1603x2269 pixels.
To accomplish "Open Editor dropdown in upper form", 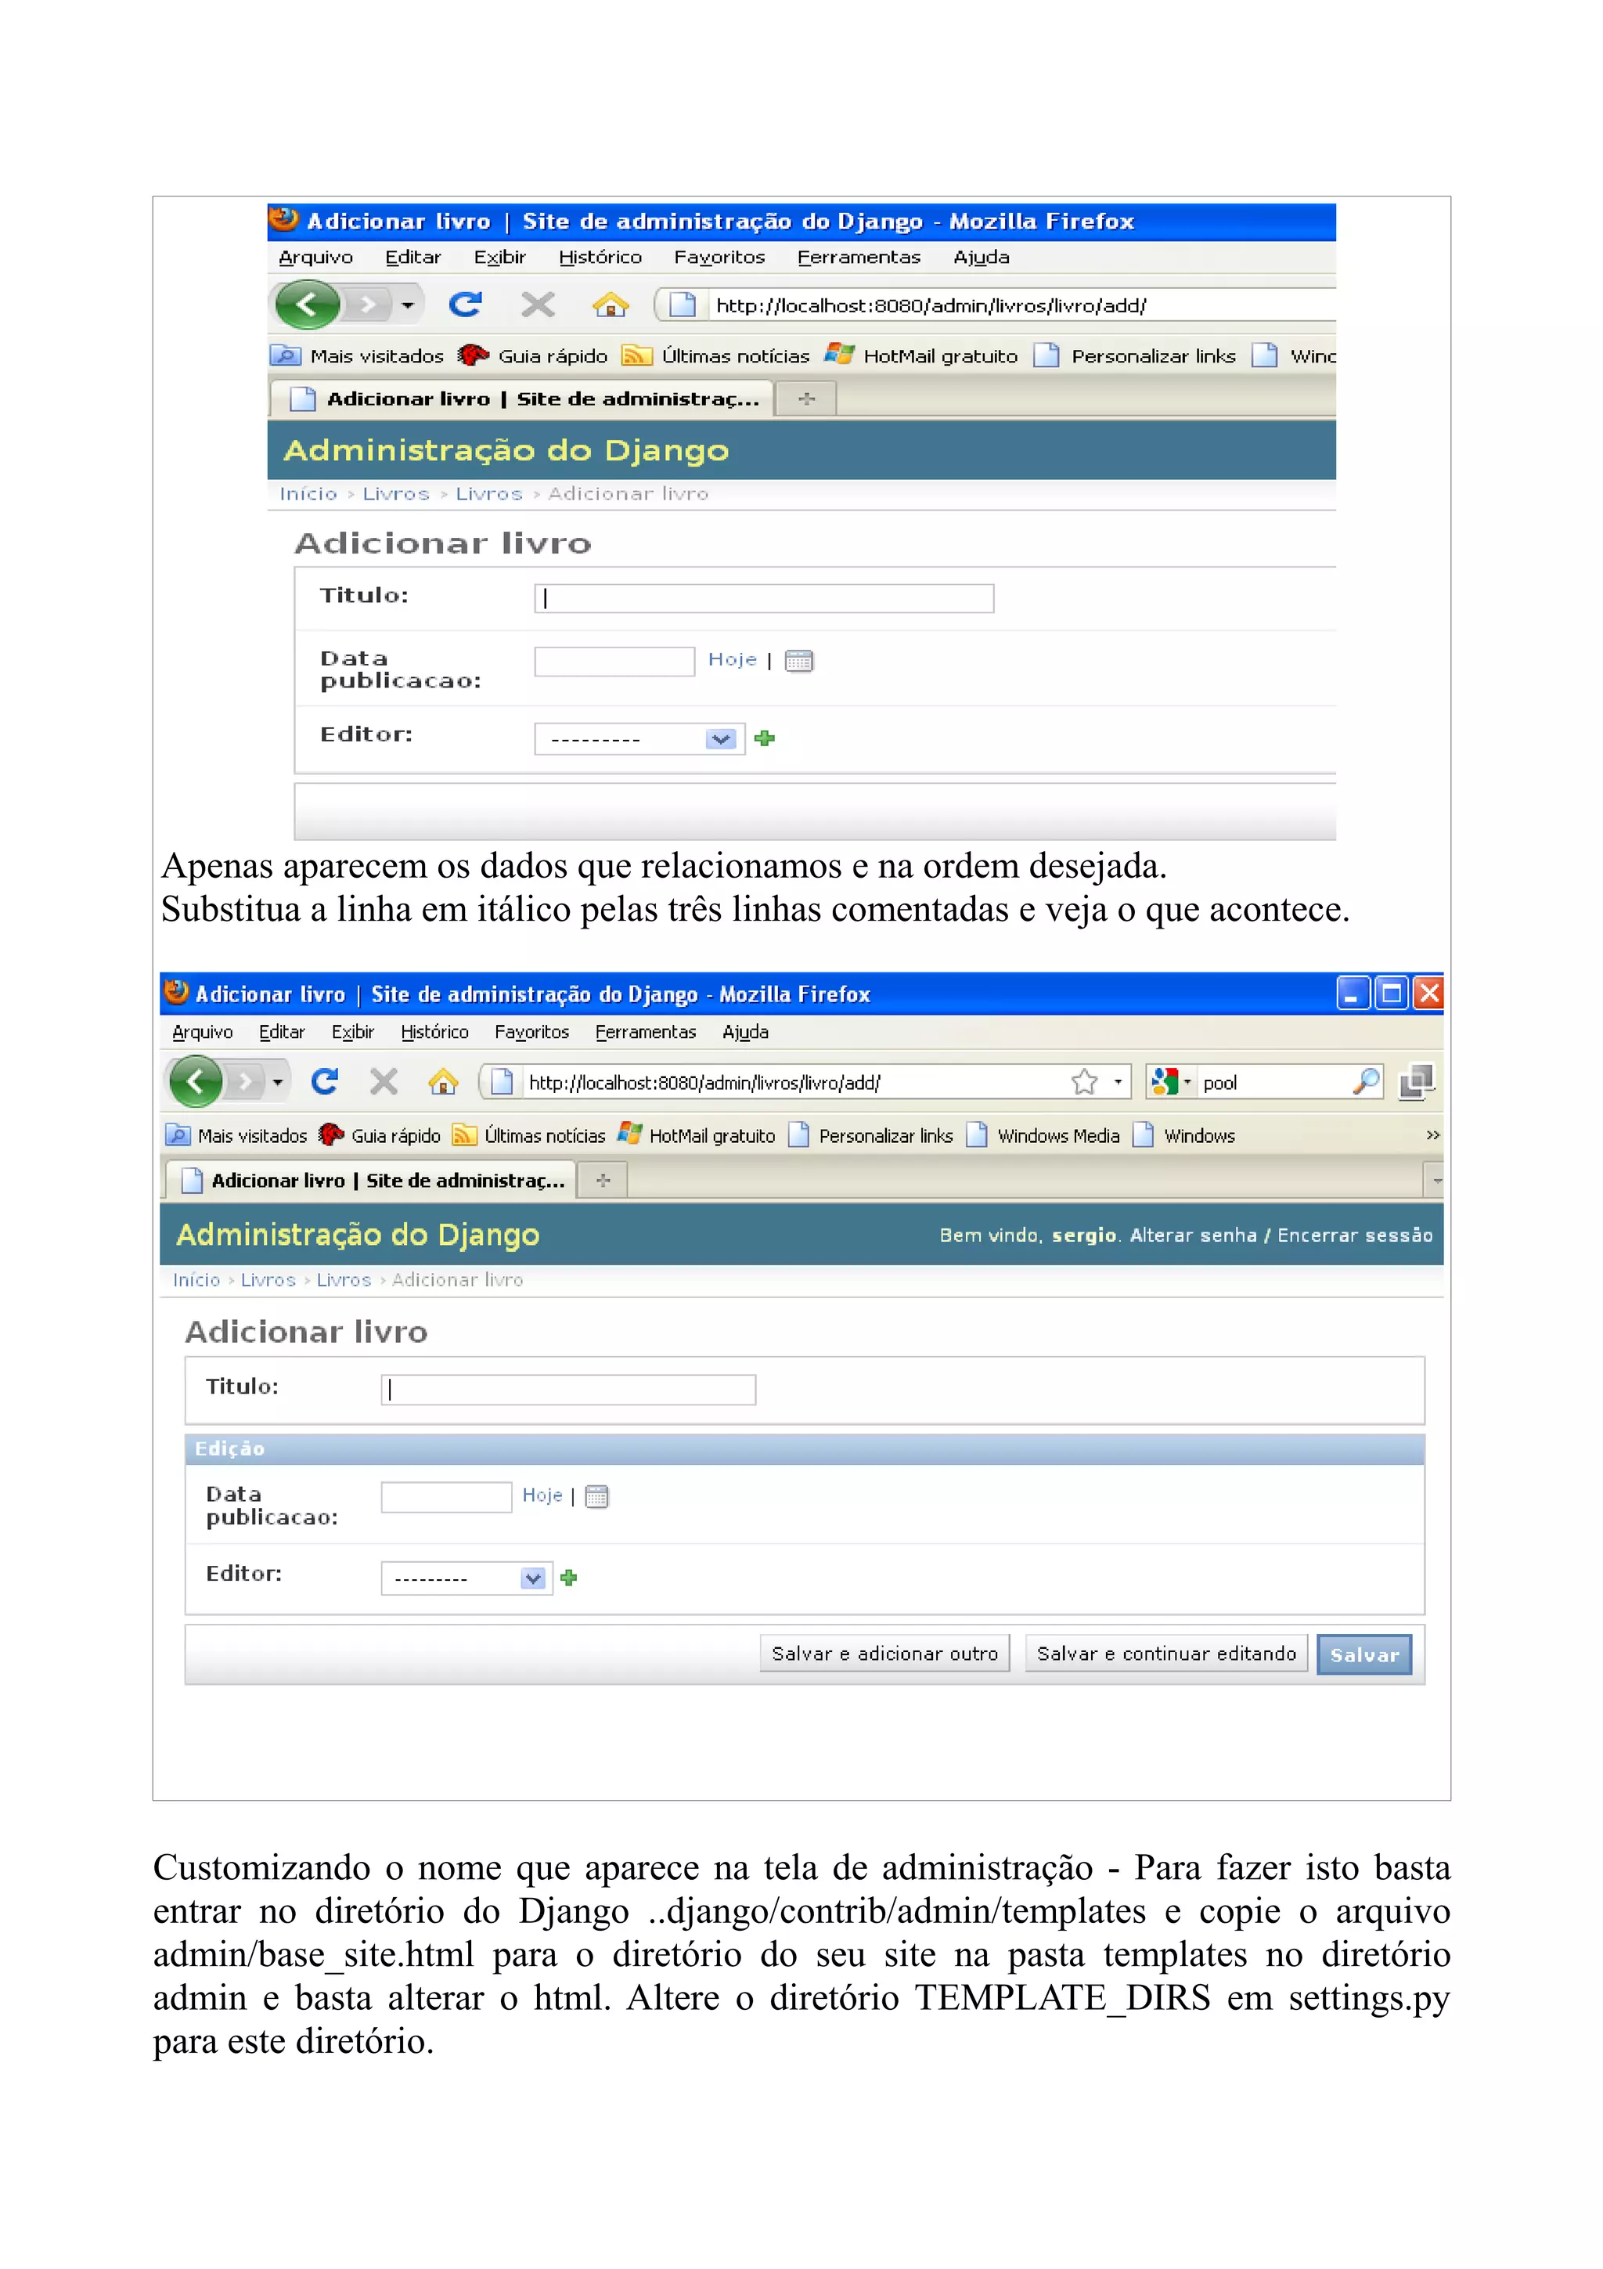I will coord(639,738).
